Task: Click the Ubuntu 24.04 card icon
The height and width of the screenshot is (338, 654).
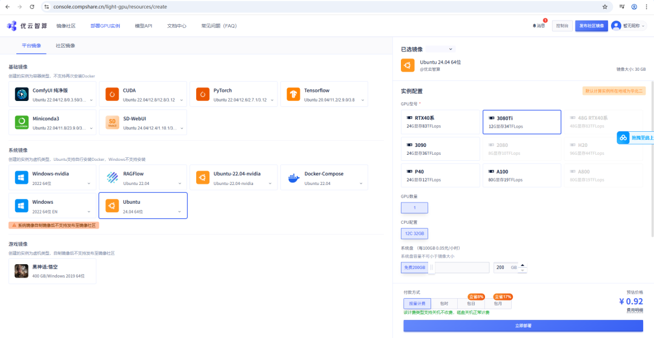Action: point(112,206)
